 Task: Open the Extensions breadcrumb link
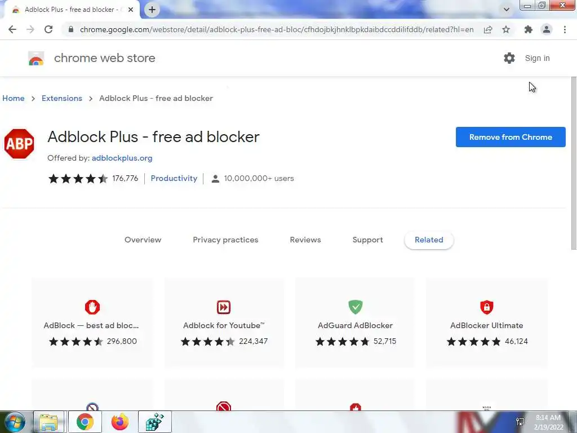(x=62, y=98)
